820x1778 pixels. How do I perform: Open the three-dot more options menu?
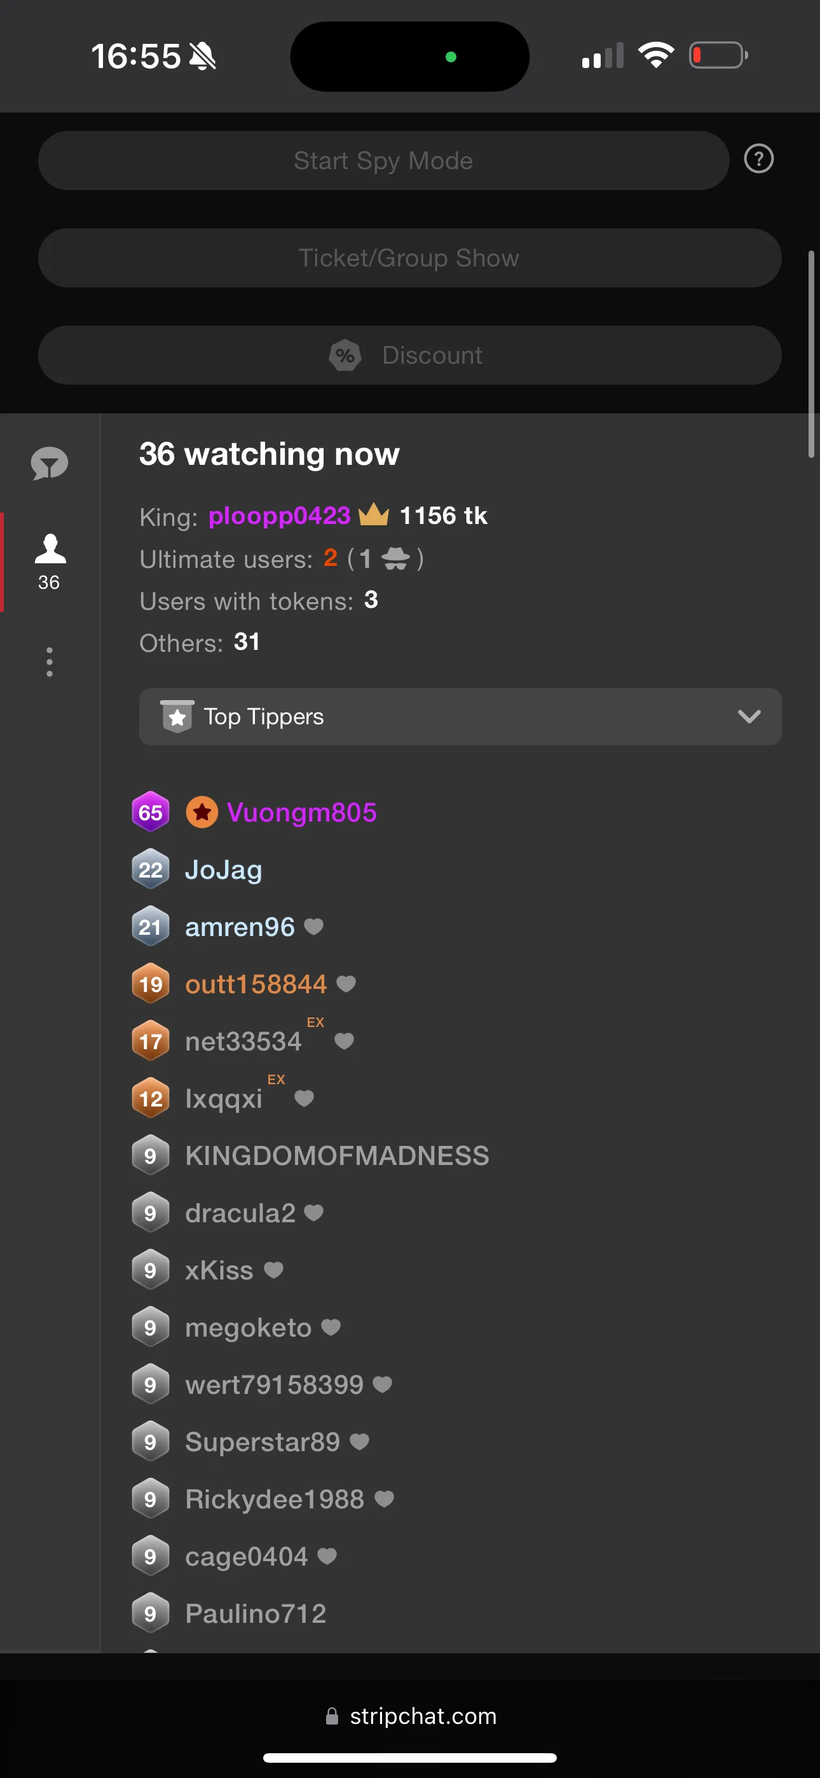click(x=50, y=662)
